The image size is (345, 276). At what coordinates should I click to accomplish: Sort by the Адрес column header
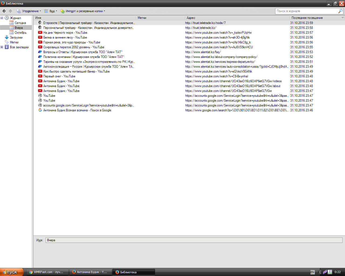click(x=237, y=18)
